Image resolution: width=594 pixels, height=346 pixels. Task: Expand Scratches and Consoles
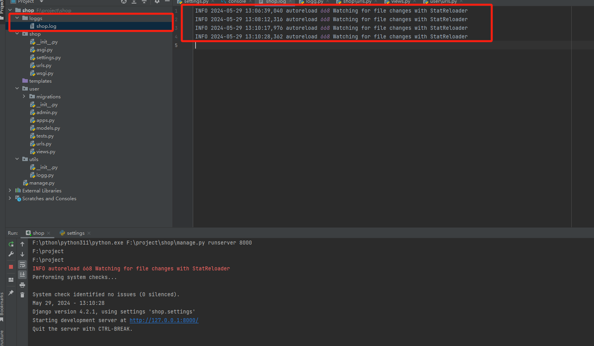10,198
